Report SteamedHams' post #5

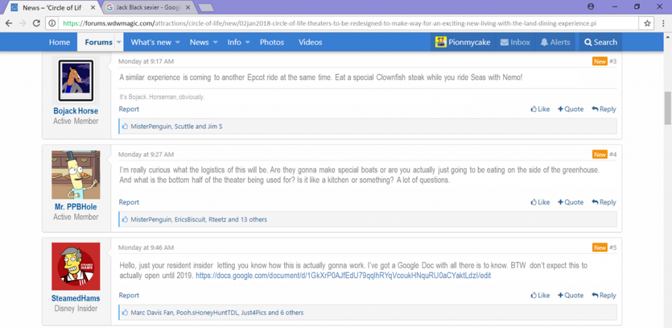pyautogui.click(x=129, y=295)
